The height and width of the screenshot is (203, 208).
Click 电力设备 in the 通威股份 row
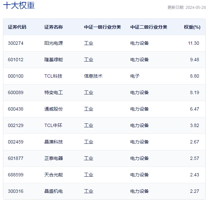[x=140, y=109]
